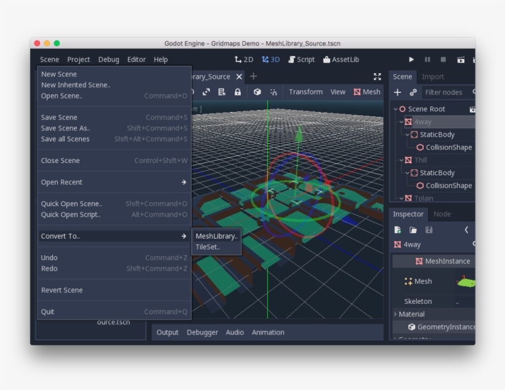
Task: Save the current resource icon
Action: (x=429, y=229)
